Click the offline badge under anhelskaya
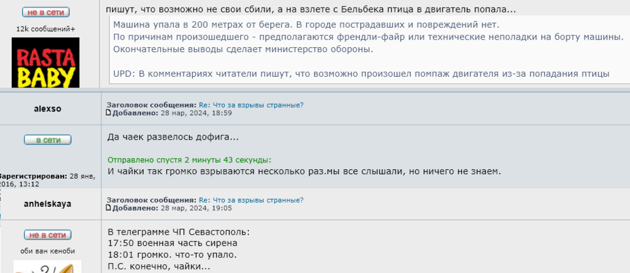This screenshot has height=273, width=630. (x=46, y=235)
